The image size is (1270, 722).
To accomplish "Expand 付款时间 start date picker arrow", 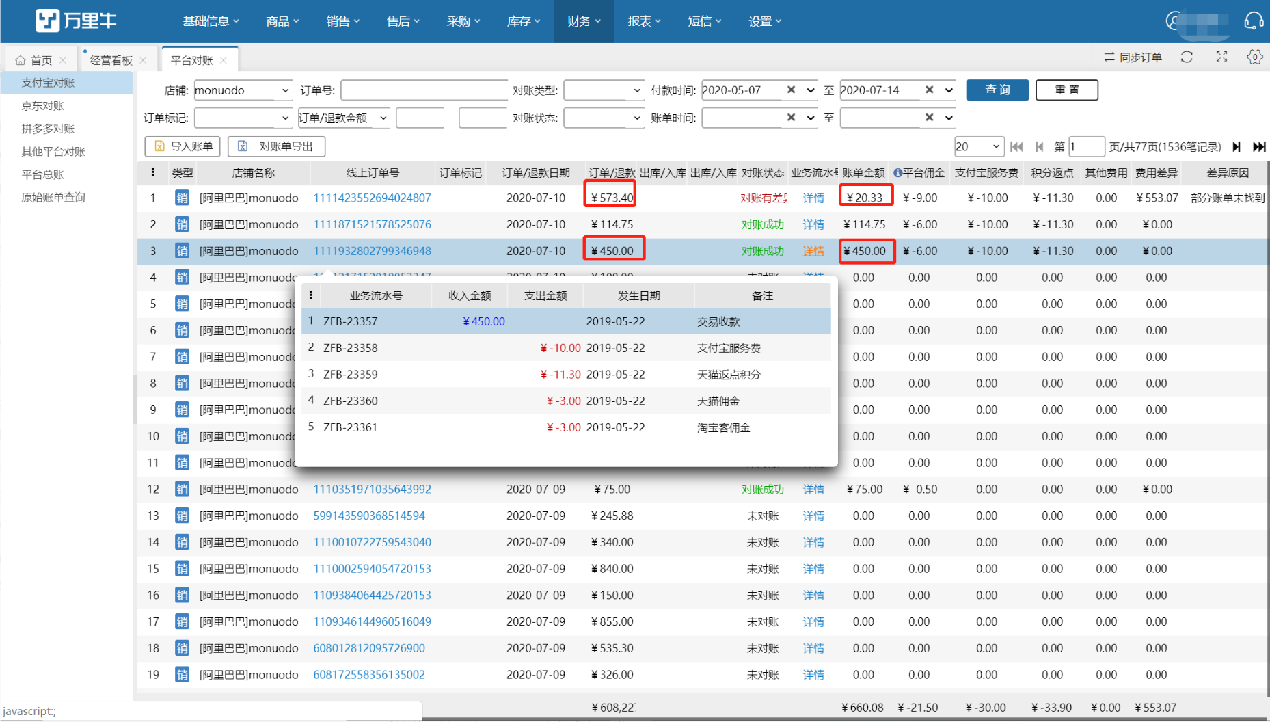I will click(811, 90).
